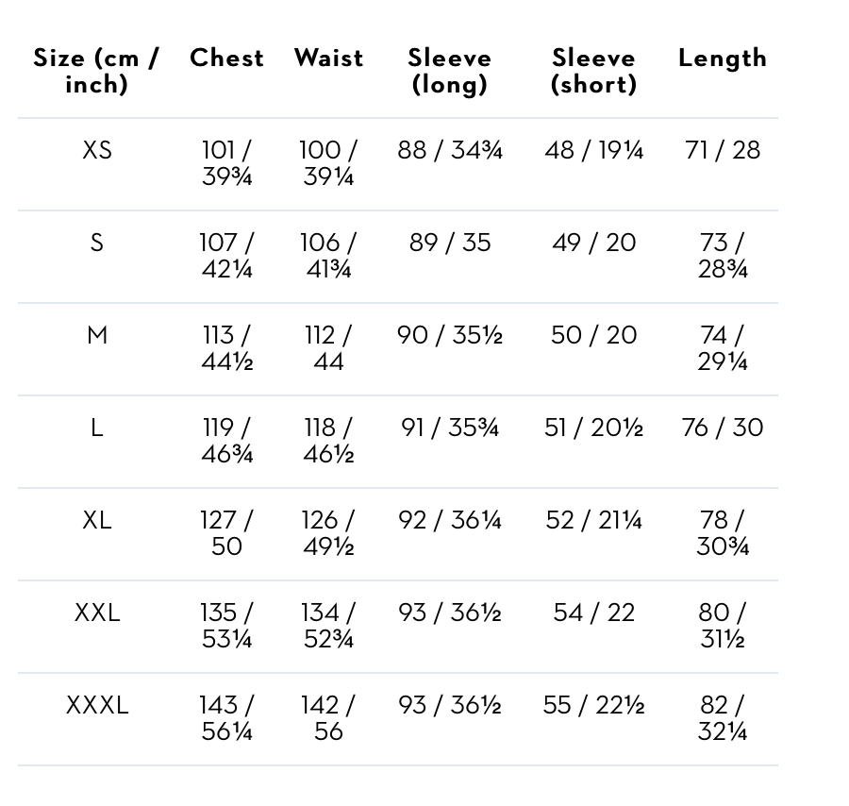849x806 pixels.
Task: Click the XS length value 71 / 28
Action: click(723, 150)
